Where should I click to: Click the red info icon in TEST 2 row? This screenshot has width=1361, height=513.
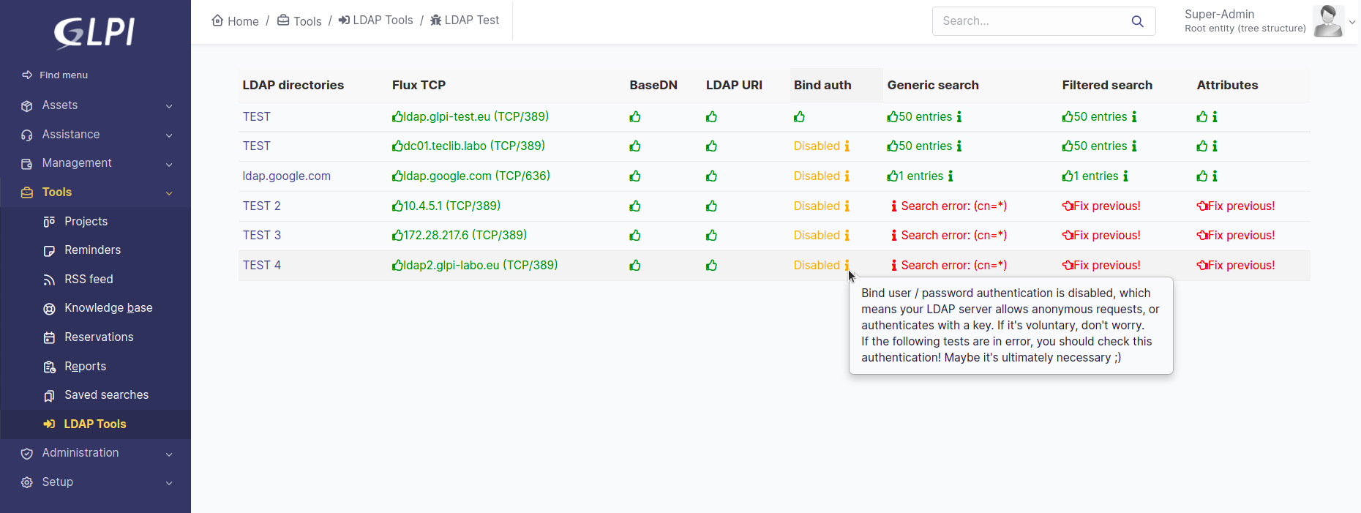coord(893,206)
